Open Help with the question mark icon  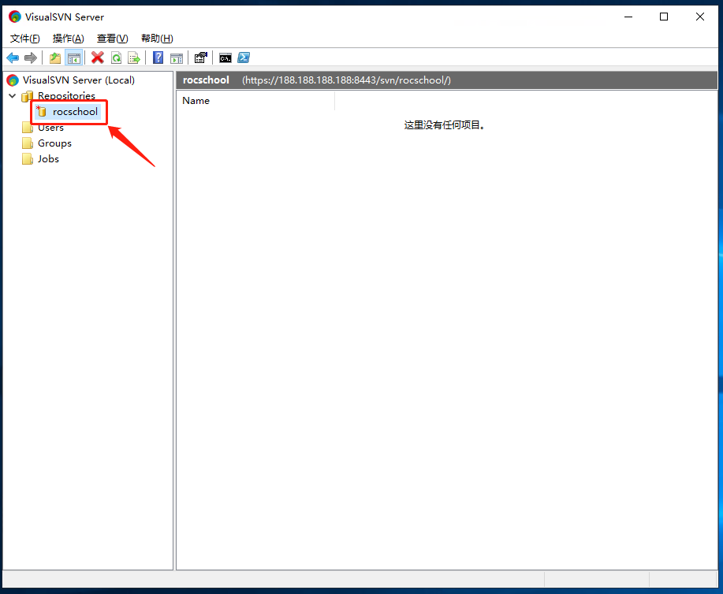pyautogui.click(x=158, y=58)
